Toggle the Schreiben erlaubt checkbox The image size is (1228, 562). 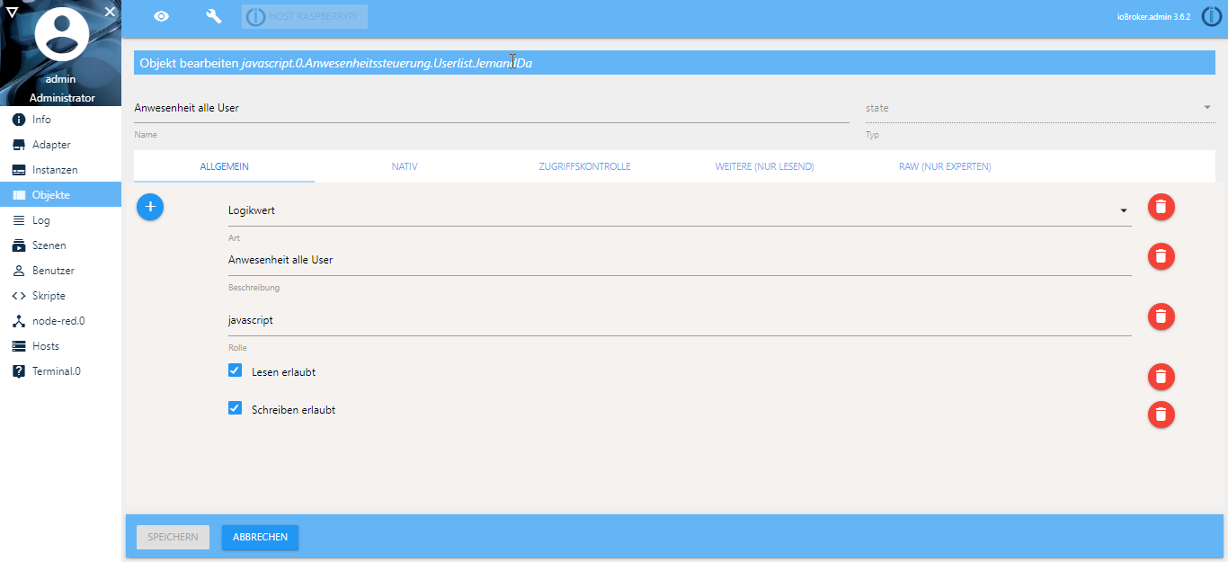point(236,408)
